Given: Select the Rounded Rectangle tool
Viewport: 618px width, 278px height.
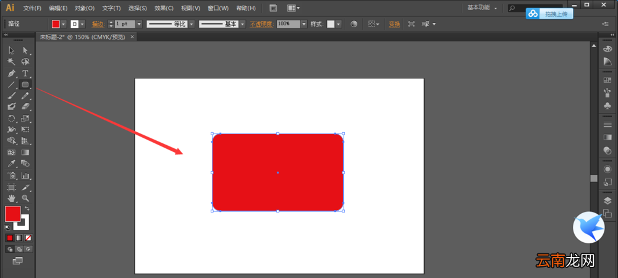Looking at the screenshot, I should click(x=25, y=84).
